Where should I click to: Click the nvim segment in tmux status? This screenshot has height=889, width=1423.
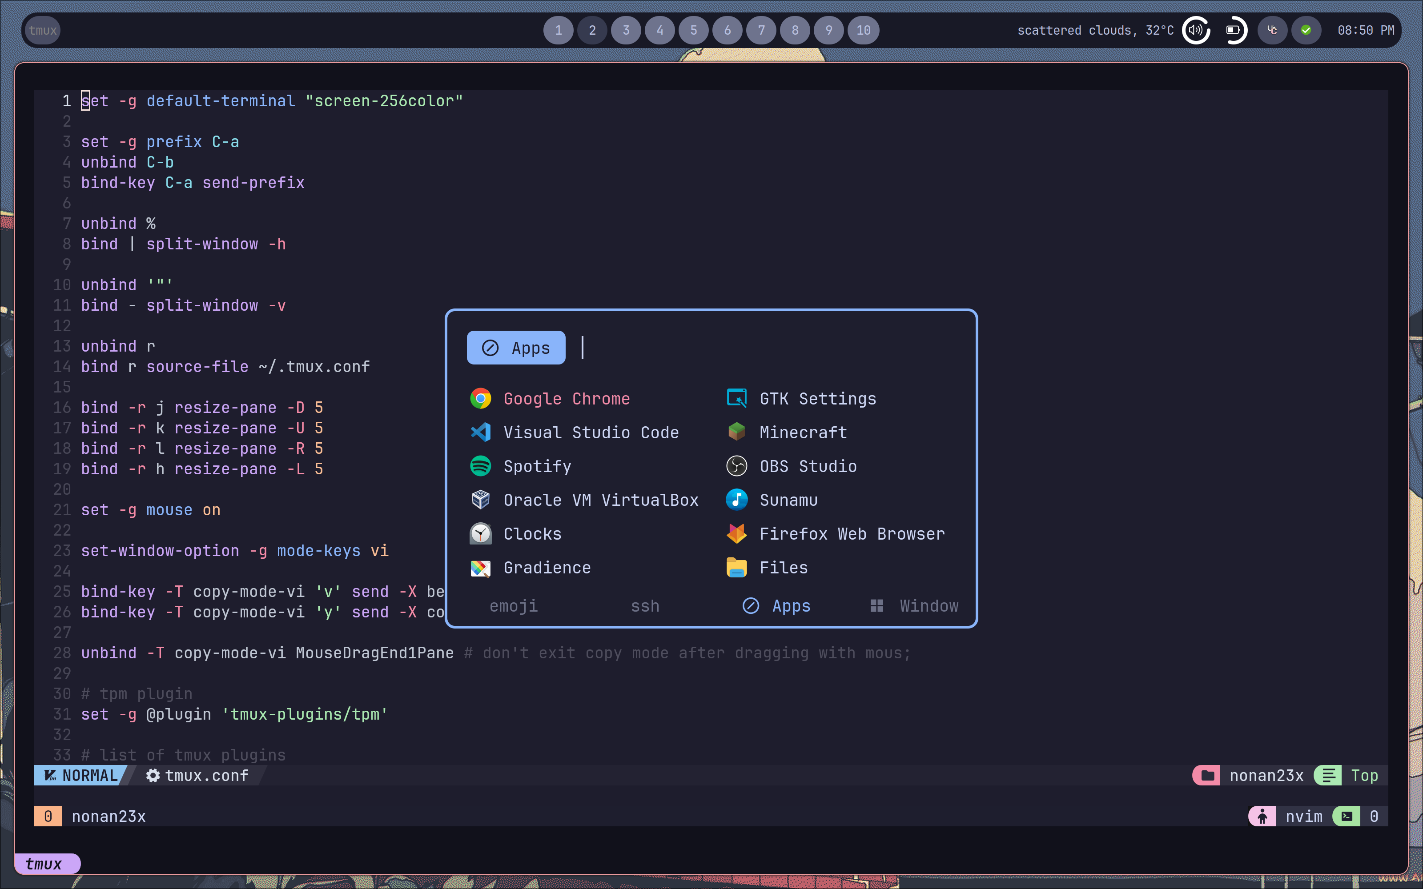coord(1286,816)
